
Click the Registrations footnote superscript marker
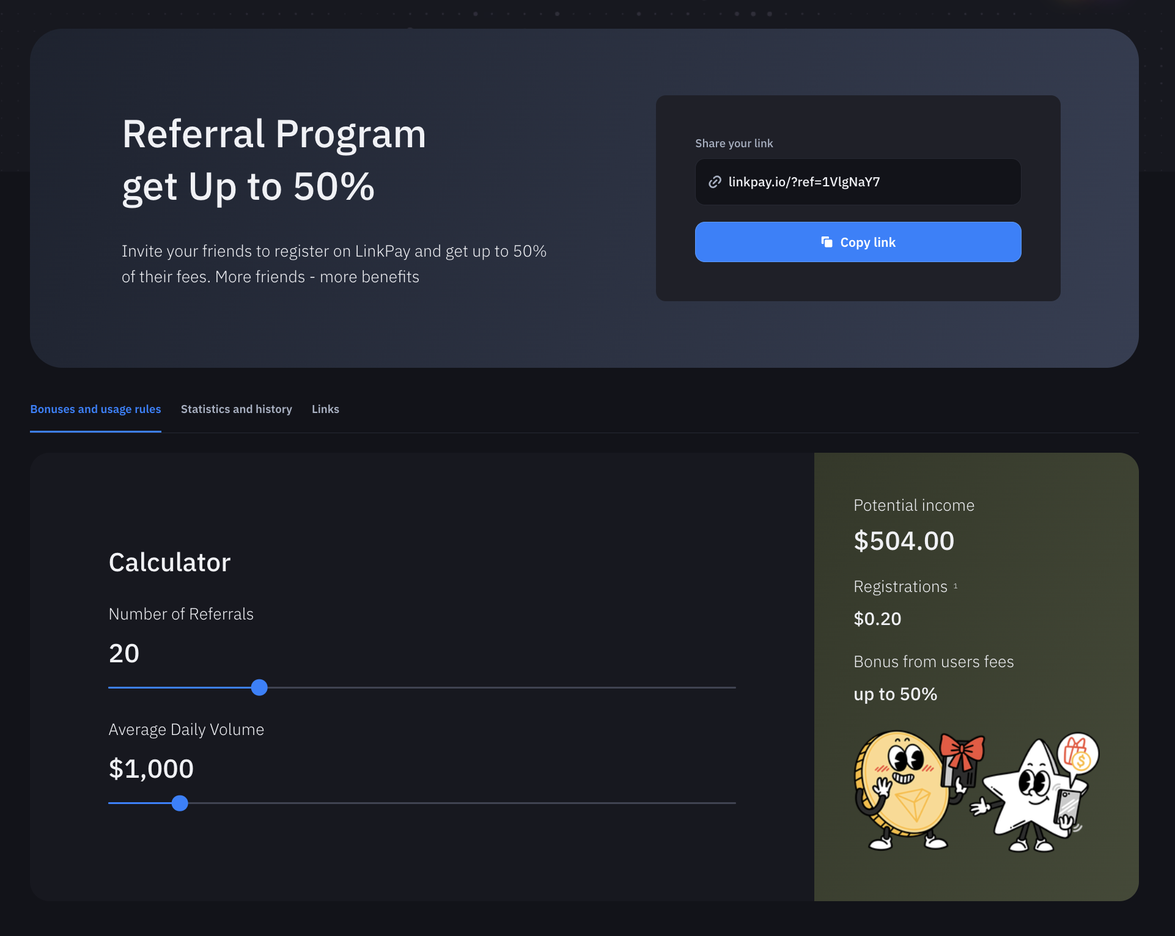pyautogui.click(x=956, y=585)
